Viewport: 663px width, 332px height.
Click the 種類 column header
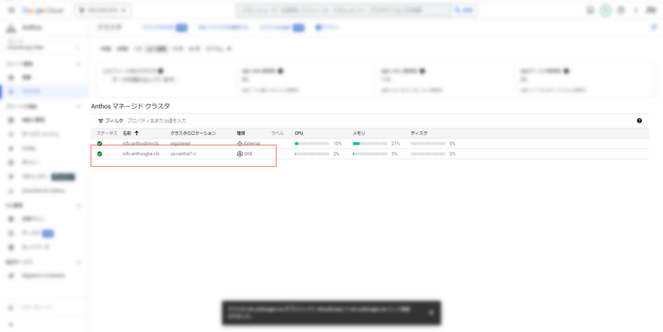pyautogui.click(x=241, y=133)
